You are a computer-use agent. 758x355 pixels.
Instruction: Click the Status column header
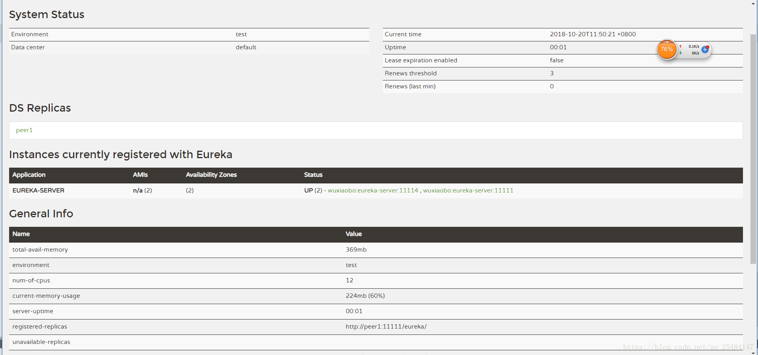[313, 175]
